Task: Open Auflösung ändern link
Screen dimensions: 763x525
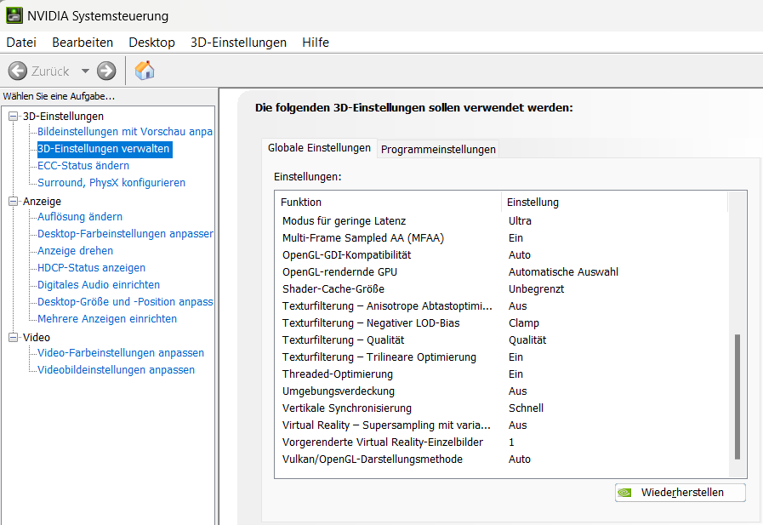Action: click(80, 216)
